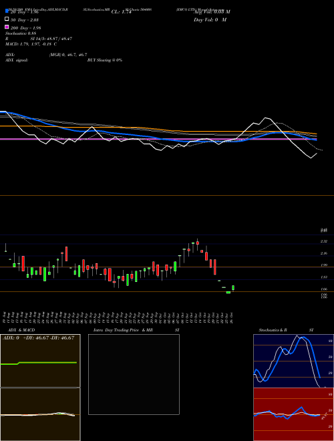
Task: Click the 1.99 price axis label
Action: point(324,265)
